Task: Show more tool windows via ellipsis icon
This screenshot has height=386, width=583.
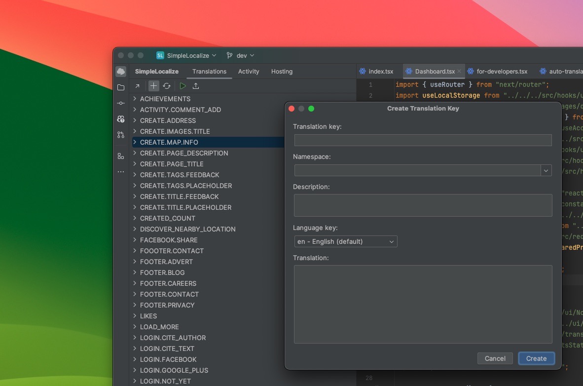Action: click(x=121, y=172)
